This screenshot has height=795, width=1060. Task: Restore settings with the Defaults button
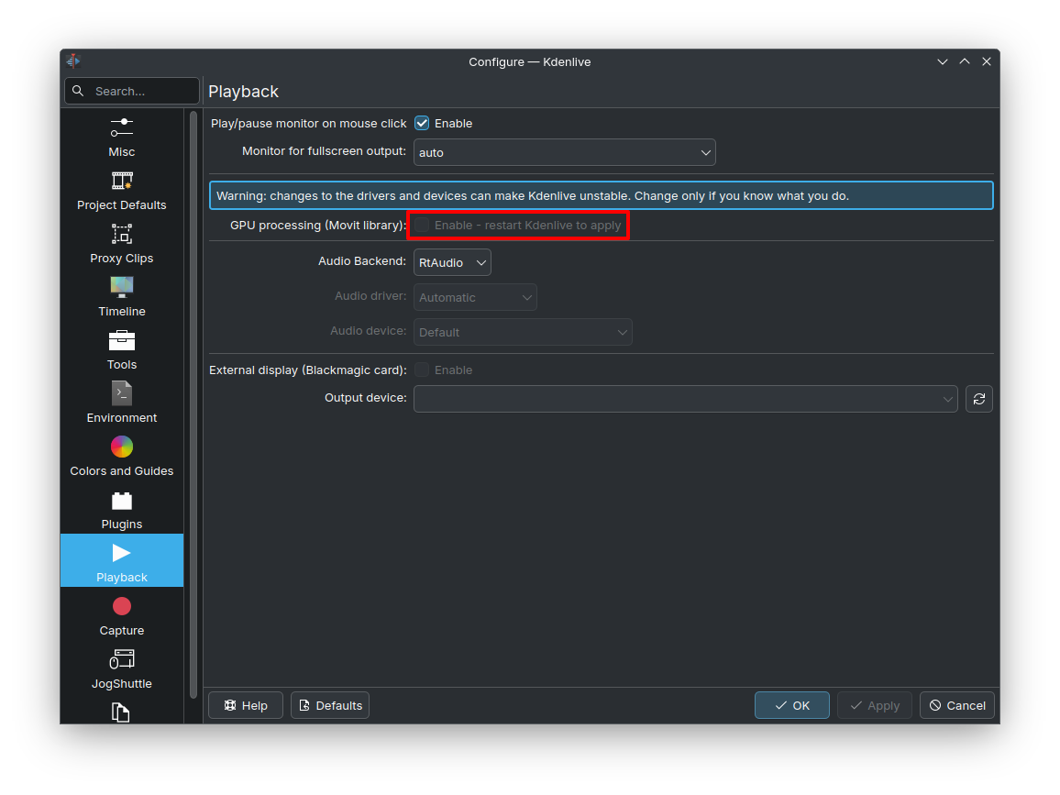point(330,705)
